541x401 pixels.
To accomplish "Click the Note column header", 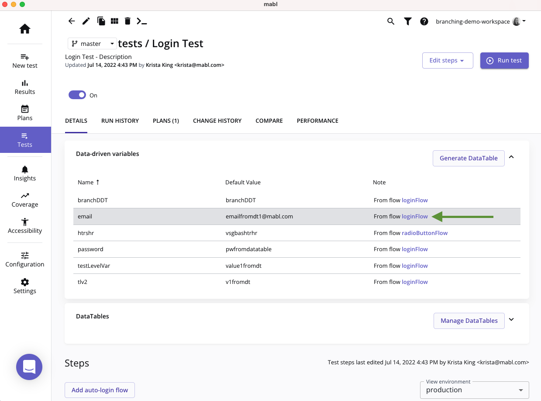I will [379, 182].
